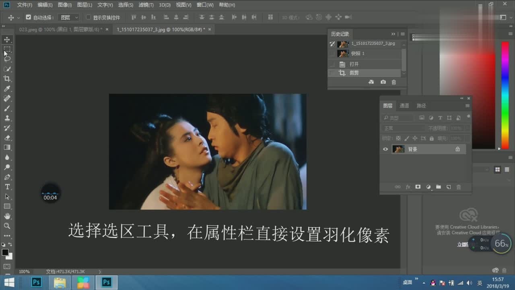The width and height of the screenshot is (515, 290).
Task: Delete current history state trash icon
Action: point(394,82)
